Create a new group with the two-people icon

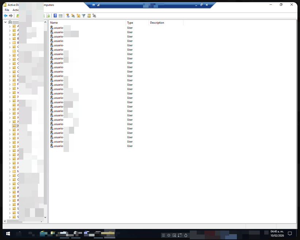pyautogui.click(x=73, y=16)
